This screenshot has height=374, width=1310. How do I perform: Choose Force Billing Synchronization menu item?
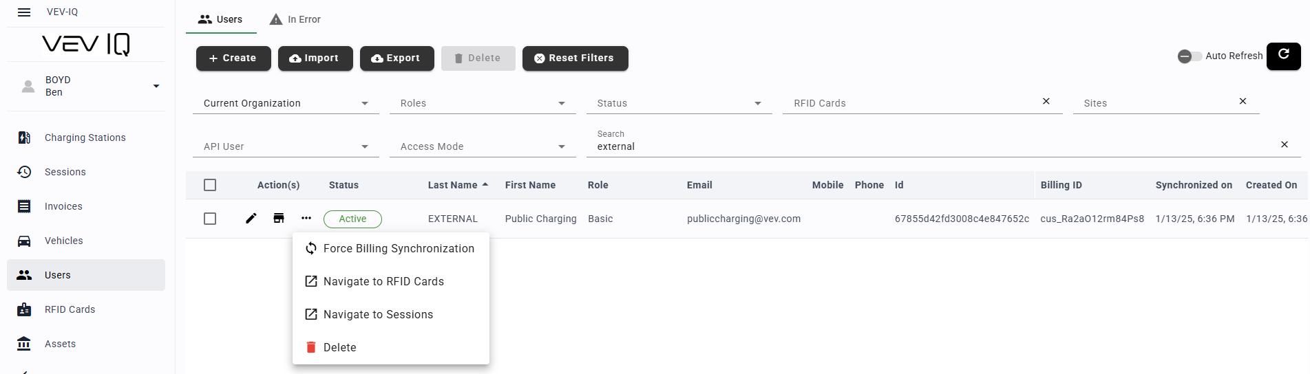pyautogui.click(x=398, y=249)
